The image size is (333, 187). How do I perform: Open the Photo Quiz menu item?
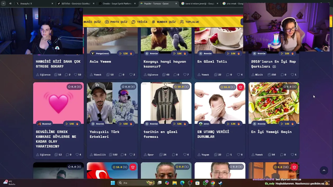pyautogui.click(x=116, y=22)
